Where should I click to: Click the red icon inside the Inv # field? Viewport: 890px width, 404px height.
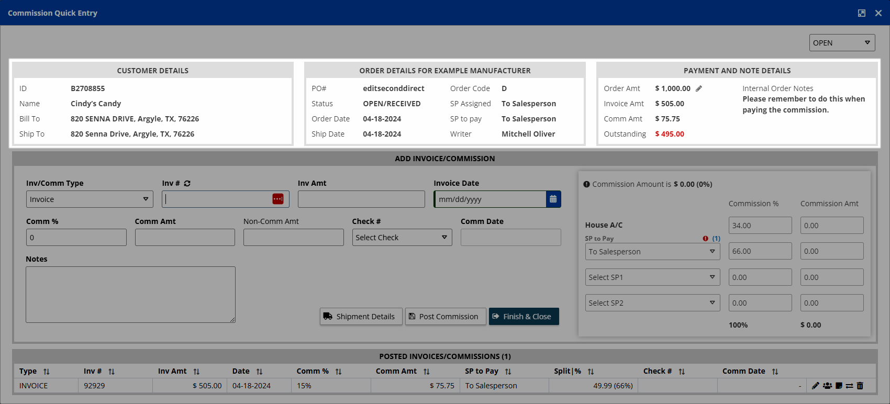pos(278,199)
